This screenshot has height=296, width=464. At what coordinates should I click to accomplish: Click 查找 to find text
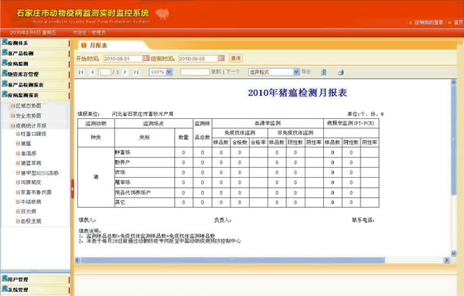tap(216, 72)
